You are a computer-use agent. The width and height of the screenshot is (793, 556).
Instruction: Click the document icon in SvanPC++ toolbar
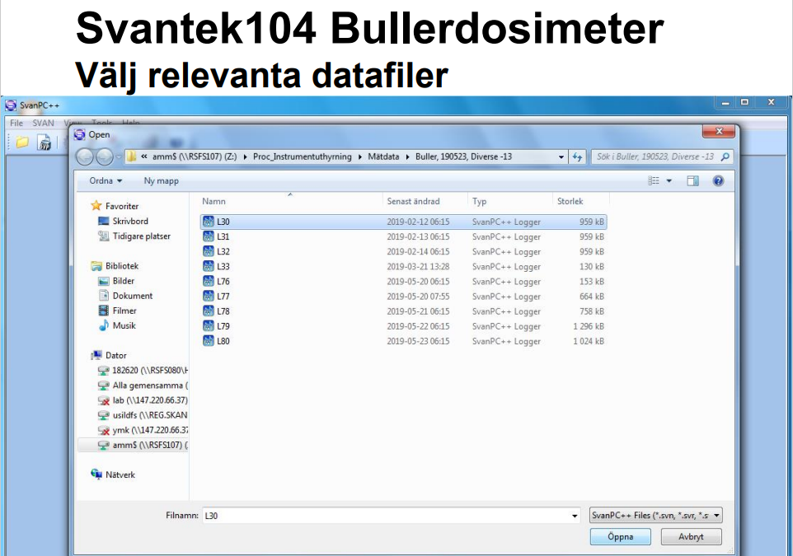(45, 143)
